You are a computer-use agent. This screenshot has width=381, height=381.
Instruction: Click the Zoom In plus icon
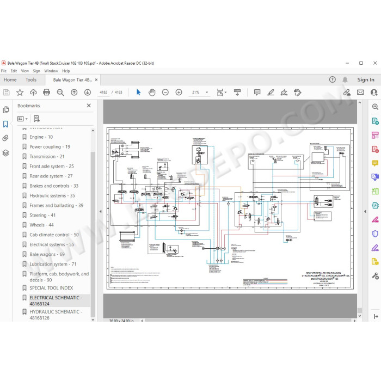(179, 93)
